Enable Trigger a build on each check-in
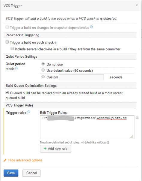 click(x=7, y=42)
